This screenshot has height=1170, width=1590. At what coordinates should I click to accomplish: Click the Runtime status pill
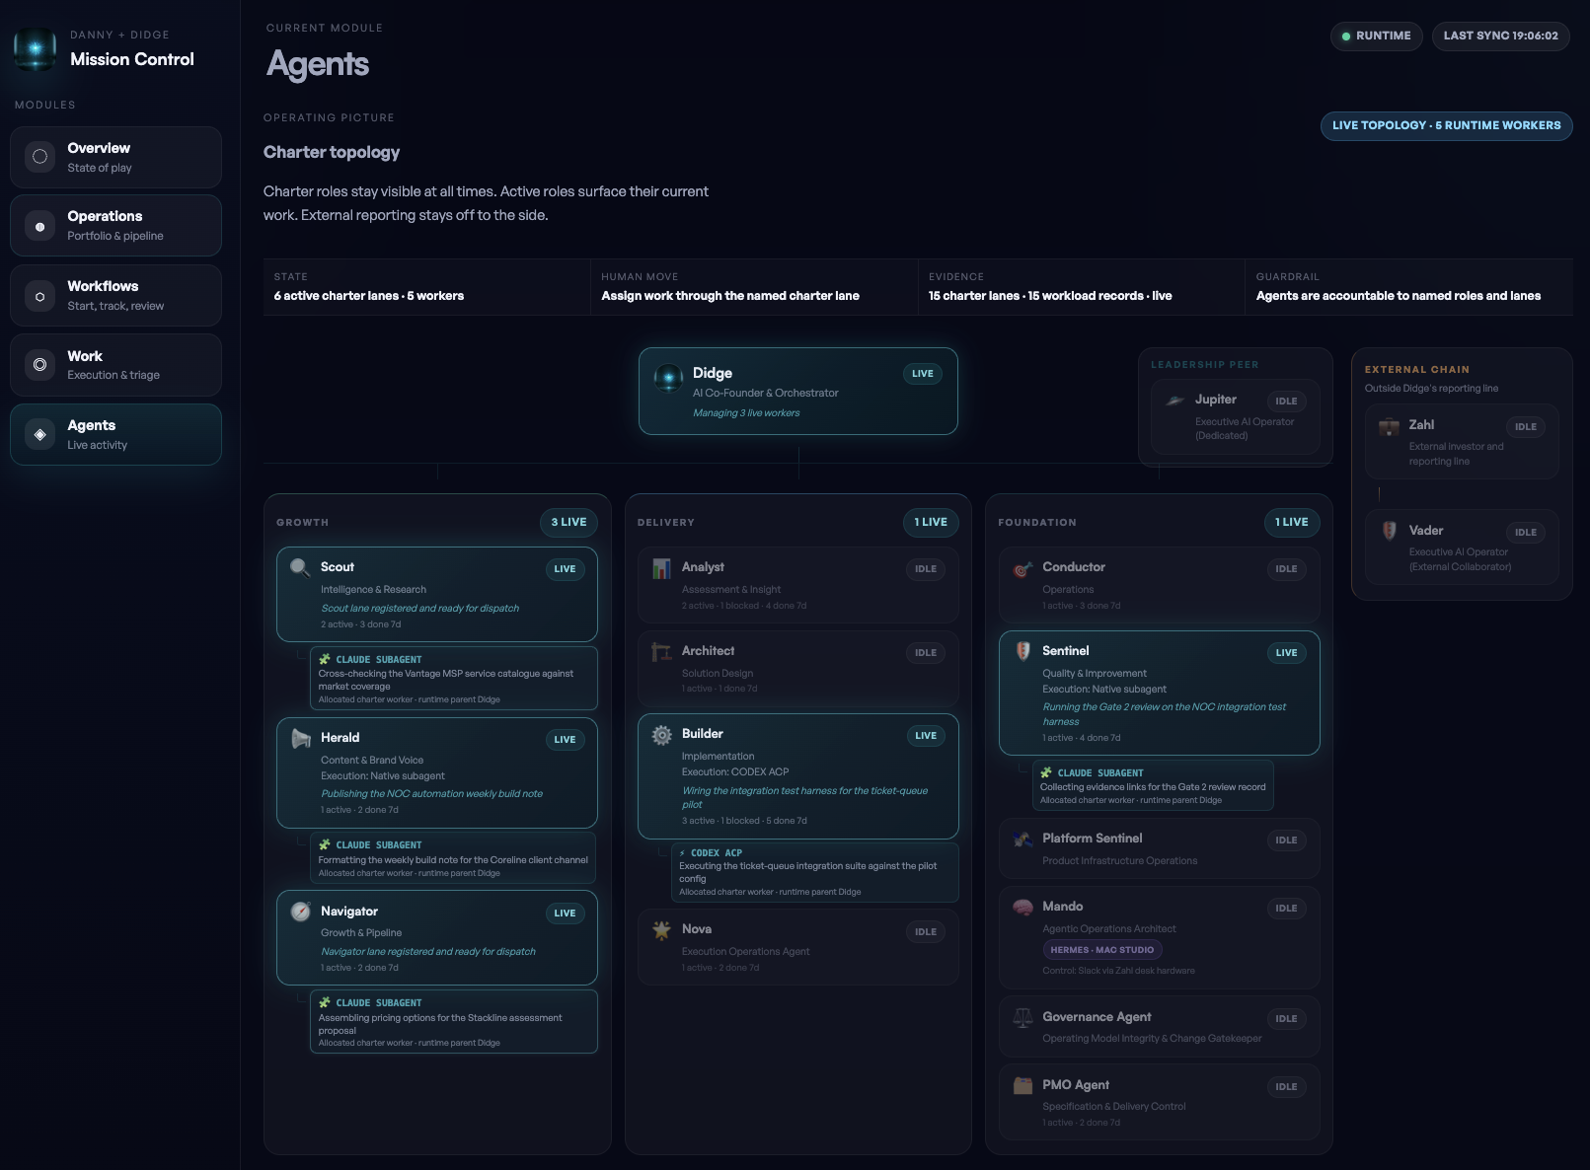click(1376, 37)
